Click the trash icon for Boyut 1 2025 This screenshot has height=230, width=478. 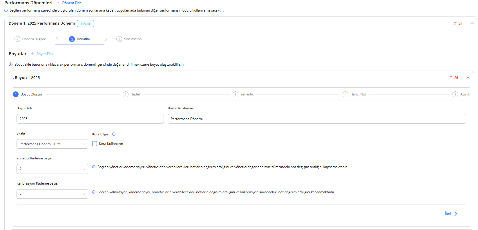point(451,78)
